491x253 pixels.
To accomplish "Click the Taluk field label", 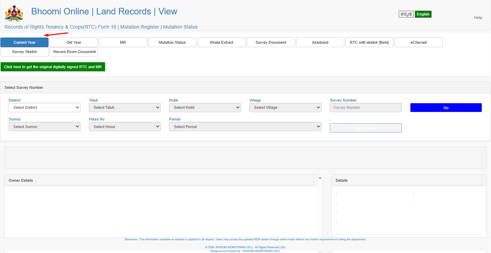I will click(93, 100).
